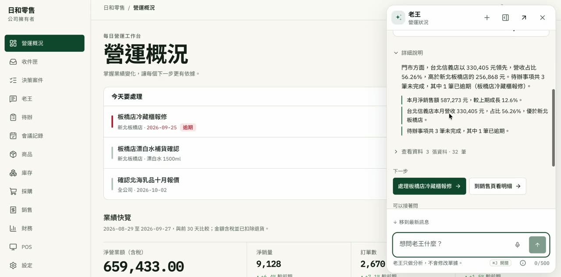
Task: Click the sparkle 老王 assistant avatar
Action: (398, 18)
